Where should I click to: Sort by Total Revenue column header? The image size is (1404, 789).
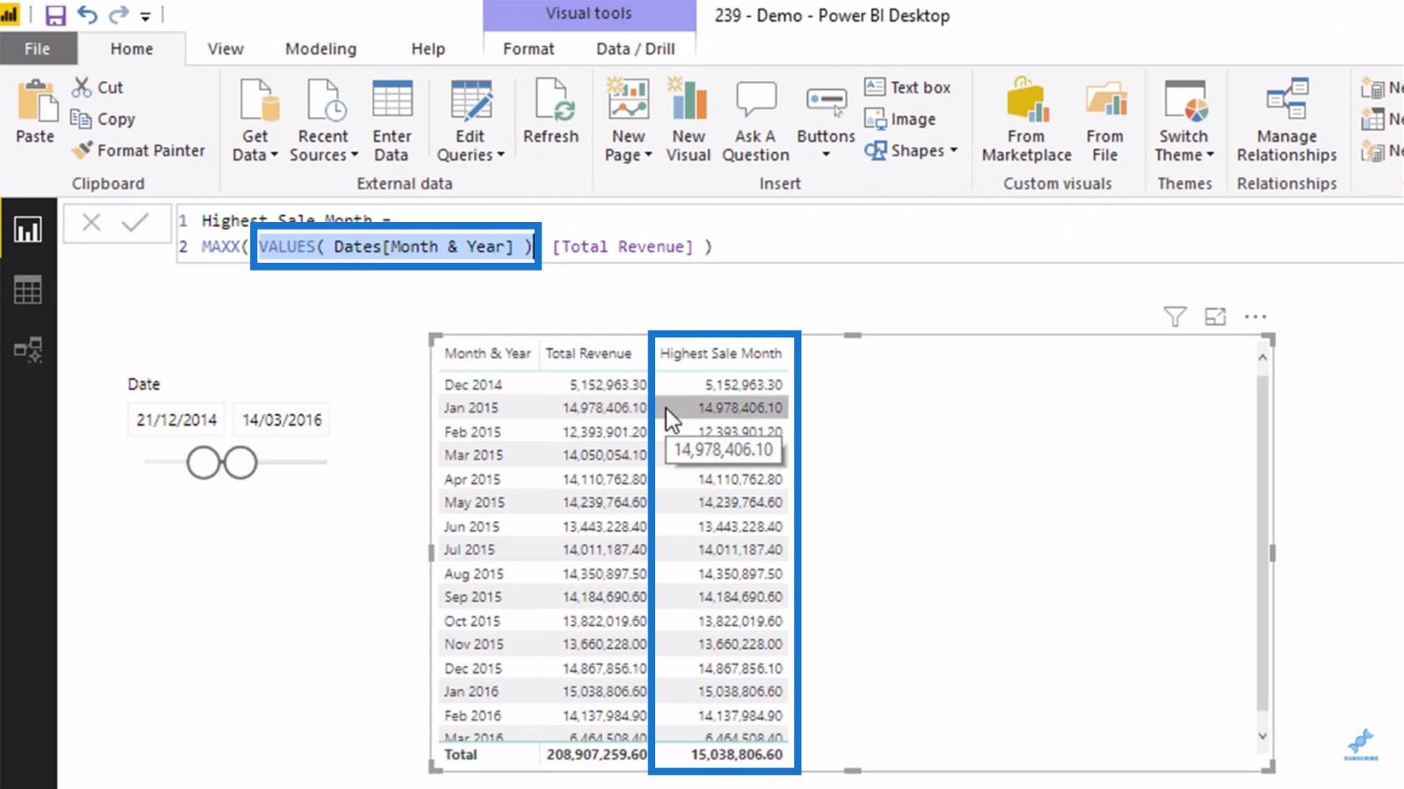[x=588, y=353]
